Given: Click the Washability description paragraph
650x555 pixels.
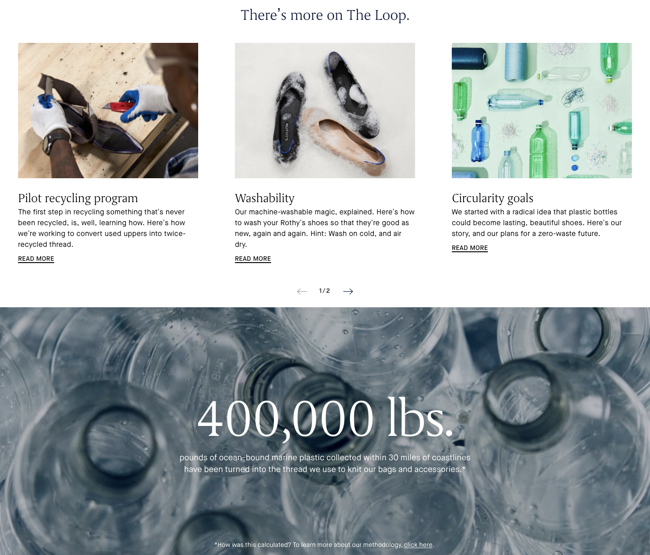Looking at the screenshot, I should point(325,228).
